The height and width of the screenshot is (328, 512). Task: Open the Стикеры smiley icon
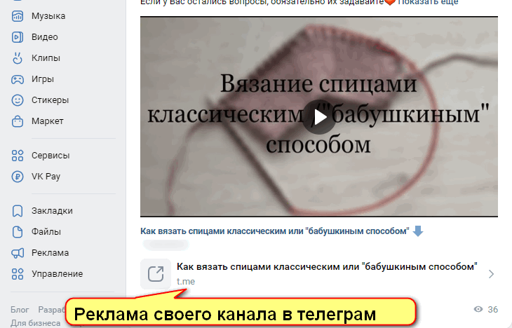[x=18, y=100]
